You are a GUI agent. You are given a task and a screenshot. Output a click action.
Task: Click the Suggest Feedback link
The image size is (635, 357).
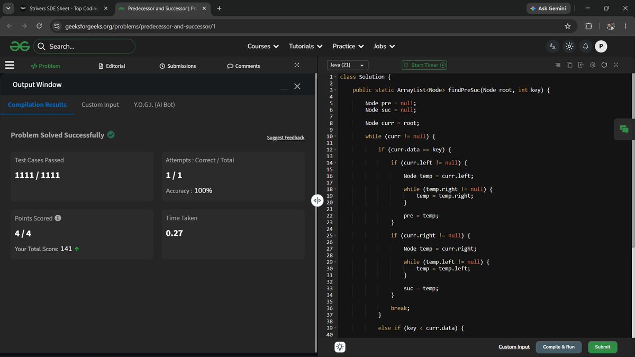[x=286, y=138]
